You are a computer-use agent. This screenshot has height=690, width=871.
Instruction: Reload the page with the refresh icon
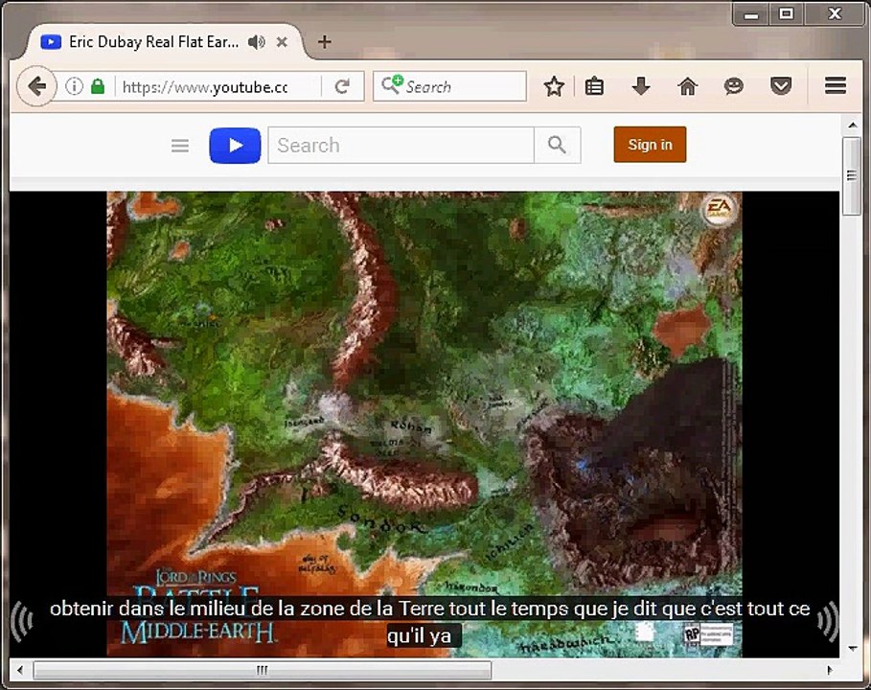343,86
